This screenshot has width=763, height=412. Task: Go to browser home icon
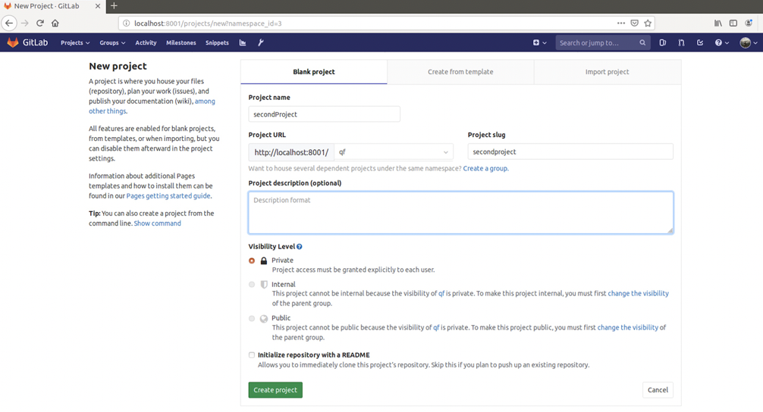55,23
